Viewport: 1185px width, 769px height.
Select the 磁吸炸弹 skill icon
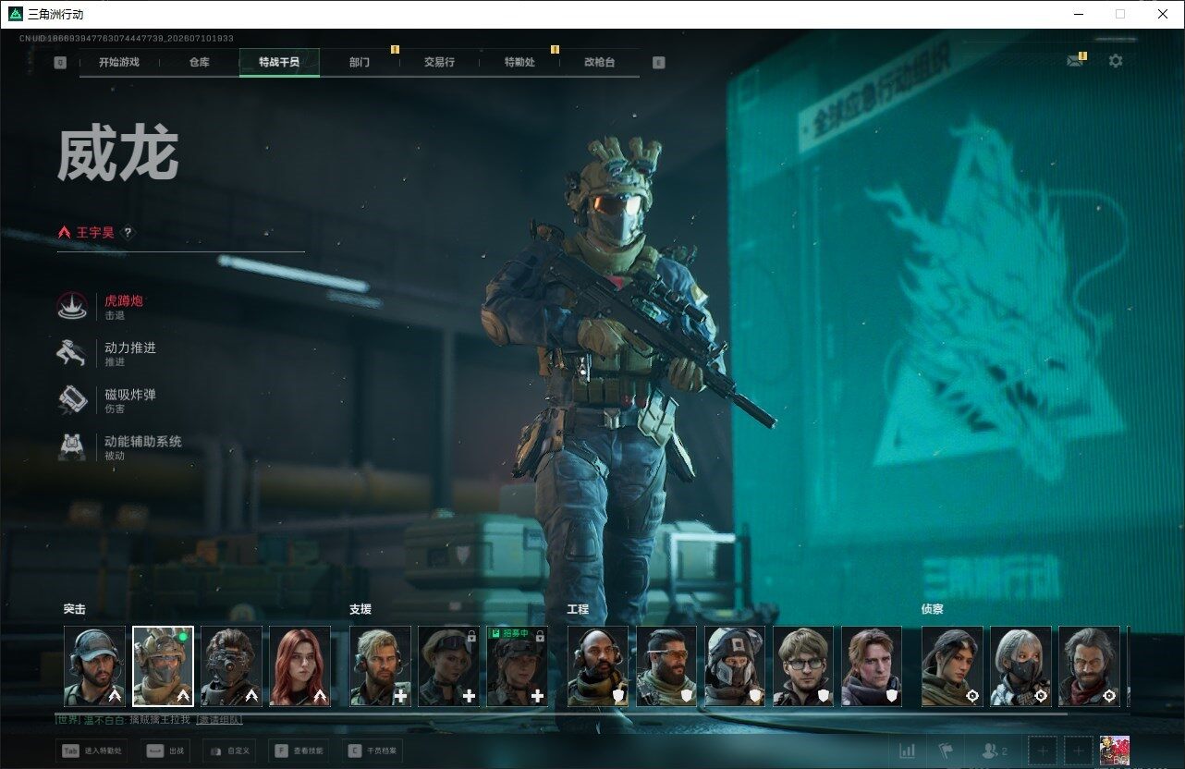point(72,400)
